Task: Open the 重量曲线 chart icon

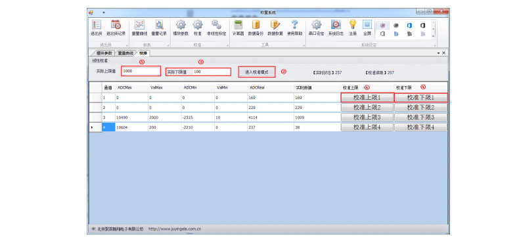Action: coord(139,28)
